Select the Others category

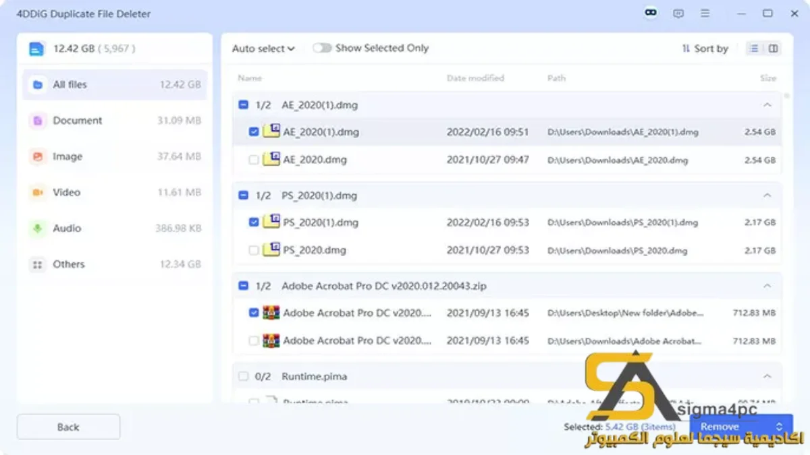point(115,264)
